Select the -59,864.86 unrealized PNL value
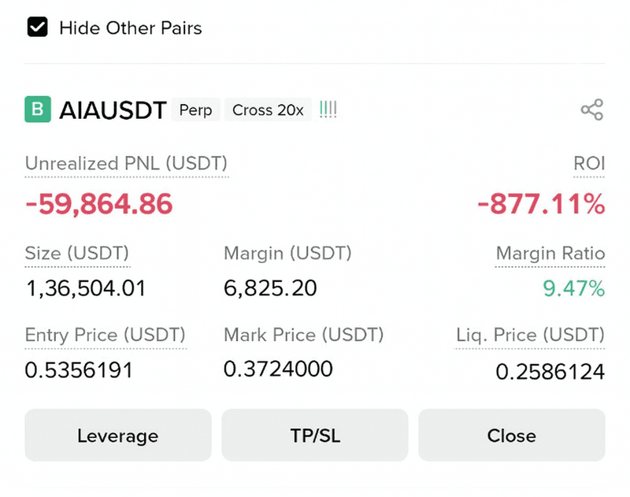630x497 pixels. click(x=99, y=205)
